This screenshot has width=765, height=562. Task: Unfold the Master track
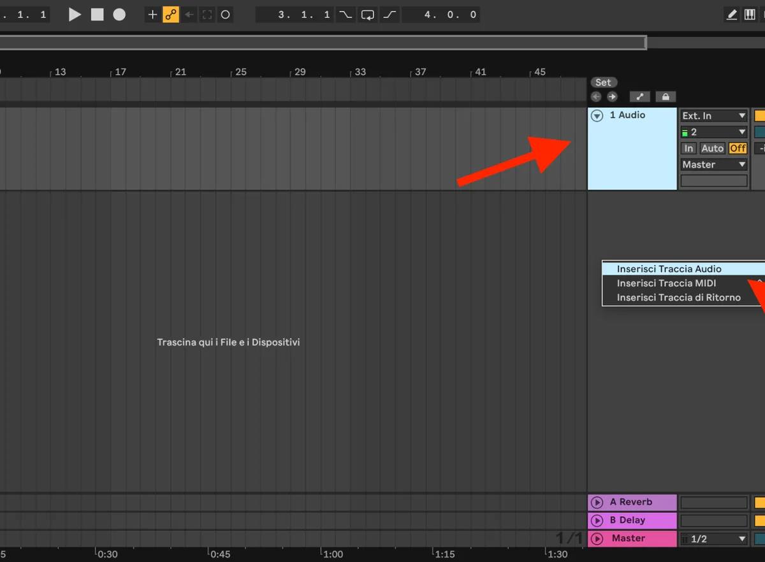tap(597, 539)
